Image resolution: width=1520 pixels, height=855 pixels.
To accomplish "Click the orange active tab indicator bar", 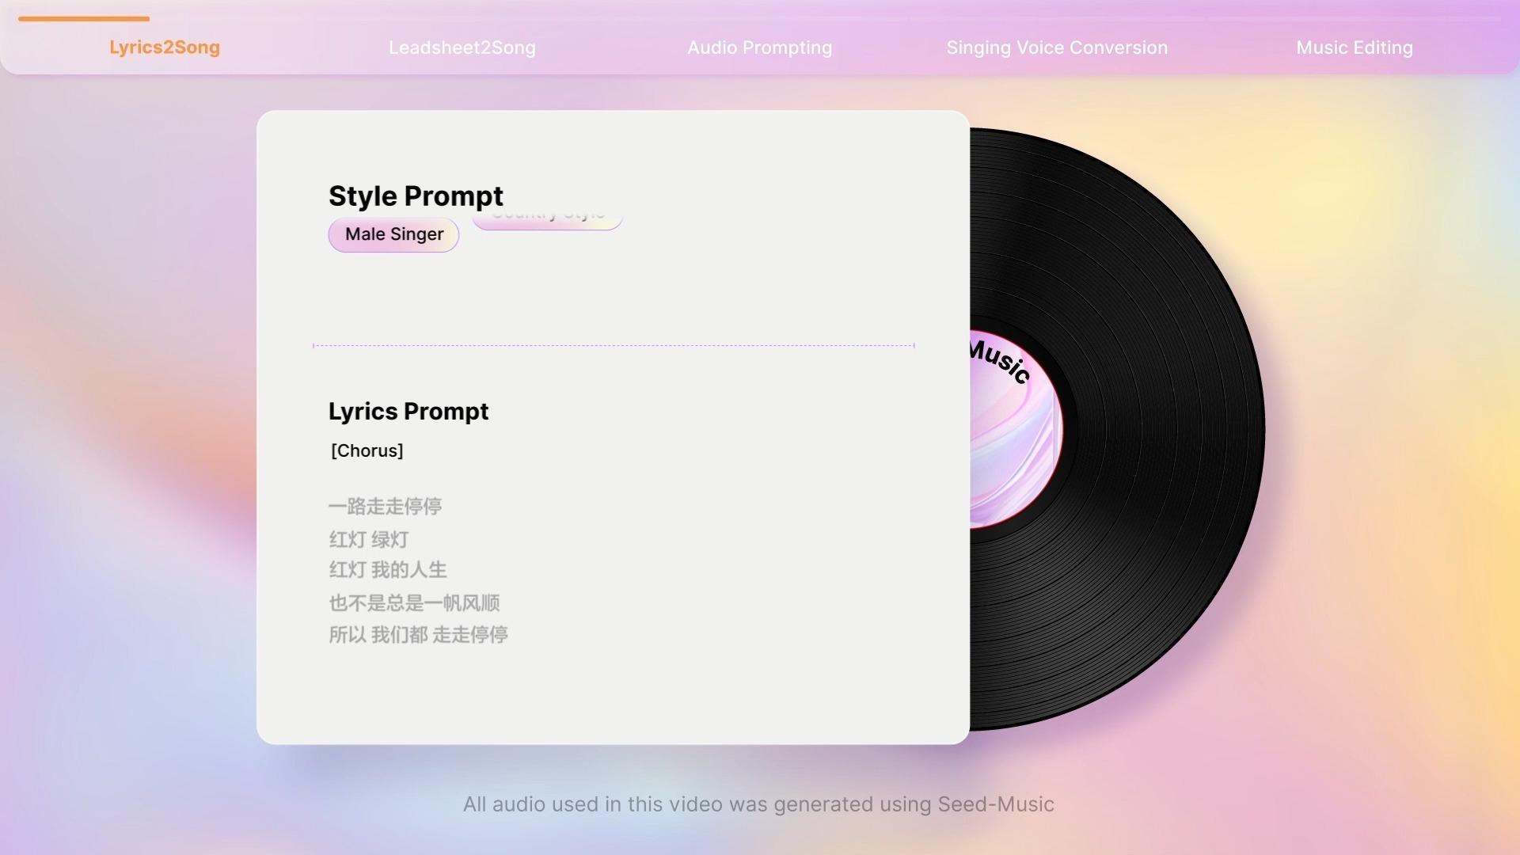I will click(x=84, y=19).
